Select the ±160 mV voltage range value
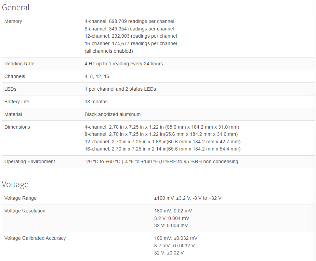This screenshot has width=316, height=261. (x=188, y=198)
